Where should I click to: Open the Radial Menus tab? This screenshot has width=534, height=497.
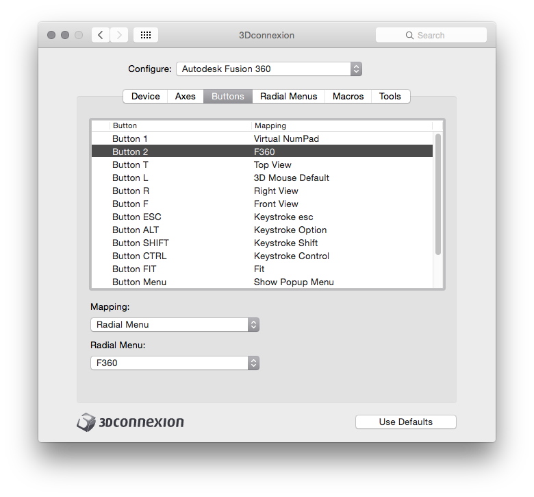point(288,96)
